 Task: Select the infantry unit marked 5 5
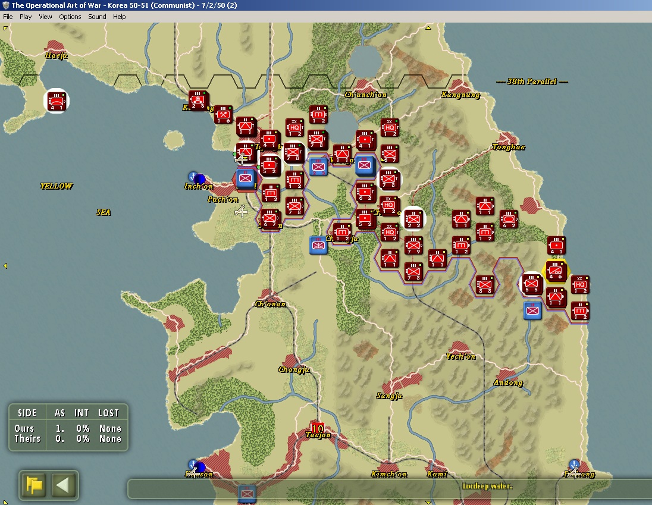pos(531,284)
